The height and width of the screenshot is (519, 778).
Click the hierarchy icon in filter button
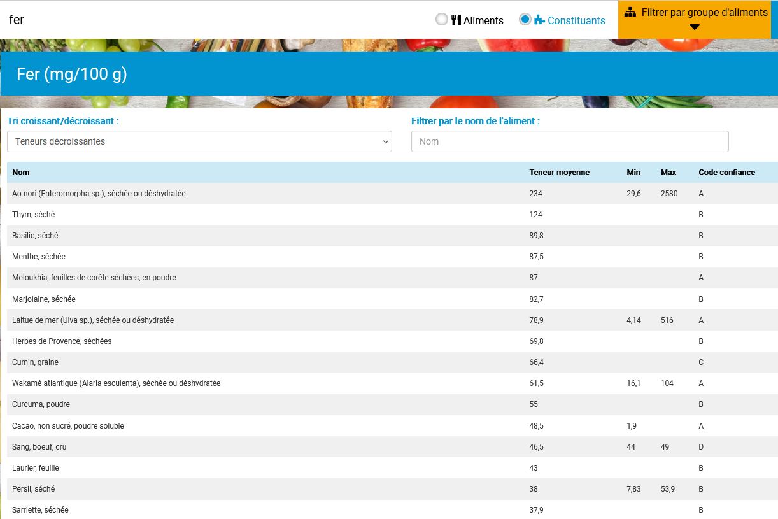coord(630,12)
